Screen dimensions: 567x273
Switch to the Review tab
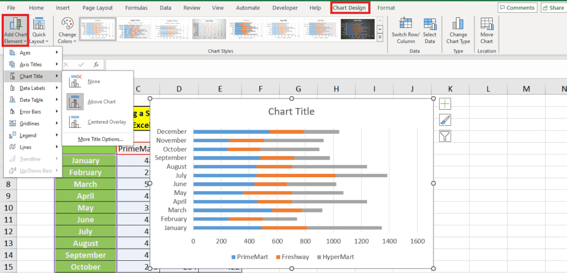(x=192, y=8)
